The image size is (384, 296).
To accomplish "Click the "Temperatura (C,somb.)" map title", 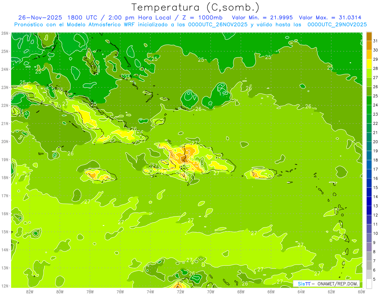I will [x=195, y=8].
